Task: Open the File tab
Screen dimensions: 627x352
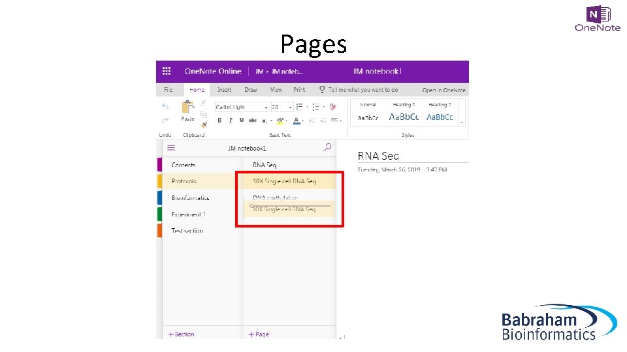Action: pos(169,90)
